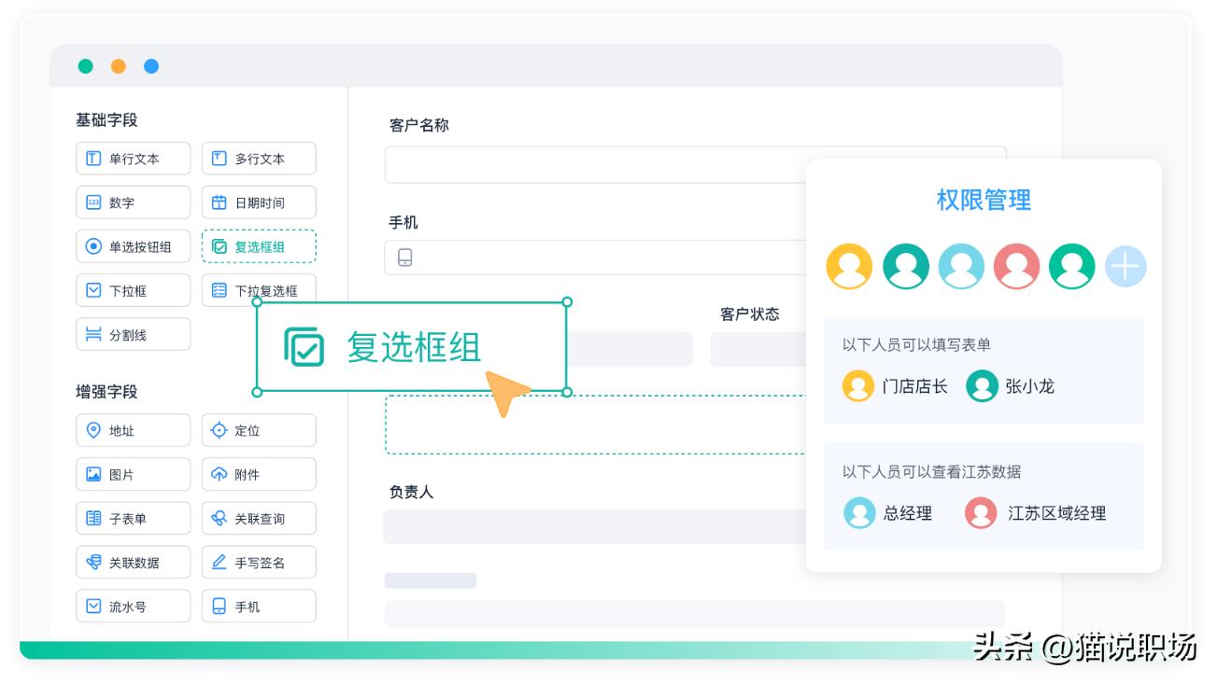Click the red 江苏区域经理 avatar

click(980, 514)
